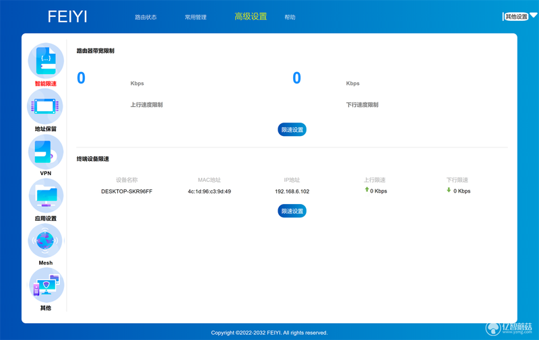Click the IP地址 column header
The height and width of the screenshot is (340, 539).
pos(292,180)
